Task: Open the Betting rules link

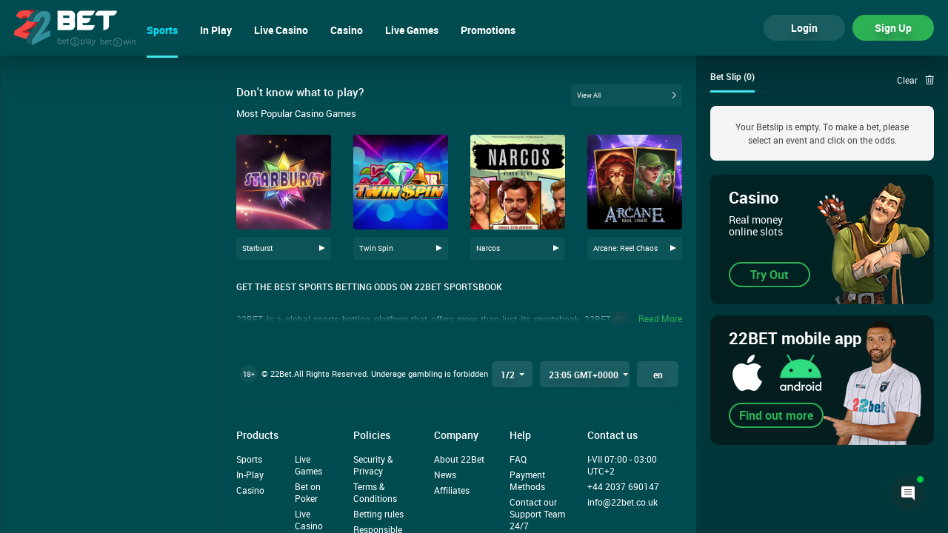Action: (x=378, y=514)
